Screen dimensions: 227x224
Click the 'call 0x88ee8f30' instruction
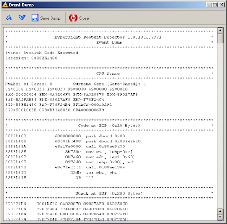(106, 146)
